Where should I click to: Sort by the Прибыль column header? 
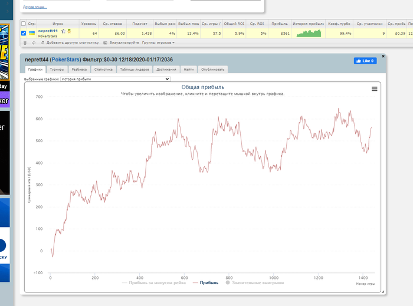tap(280, 24)
